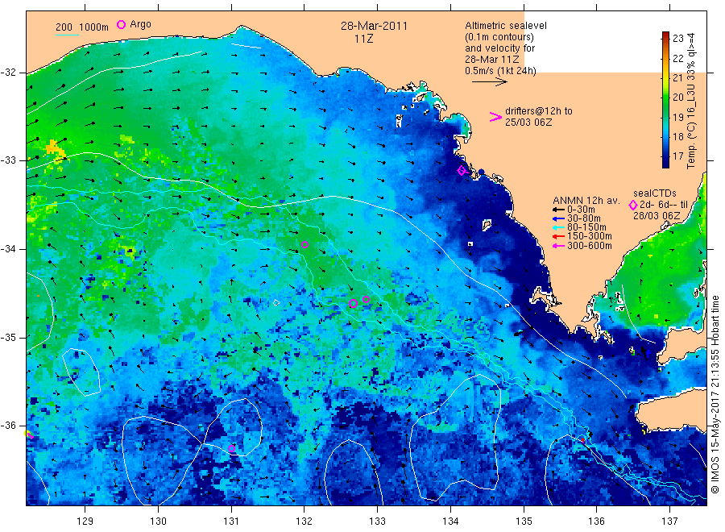Click the '28/03 06Z' sealCTD date text
The image size is (725, 532).
(x=657, y=216)
